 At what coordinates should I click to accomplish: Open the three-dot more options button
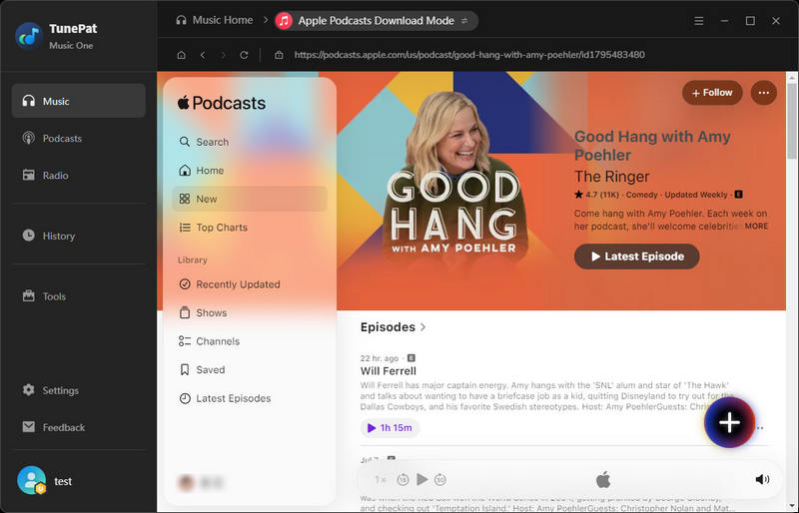point(763,93)
